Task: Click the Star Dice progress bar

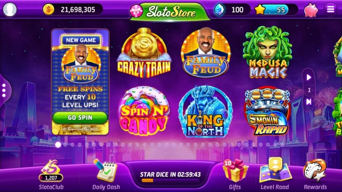Action: 170,180
